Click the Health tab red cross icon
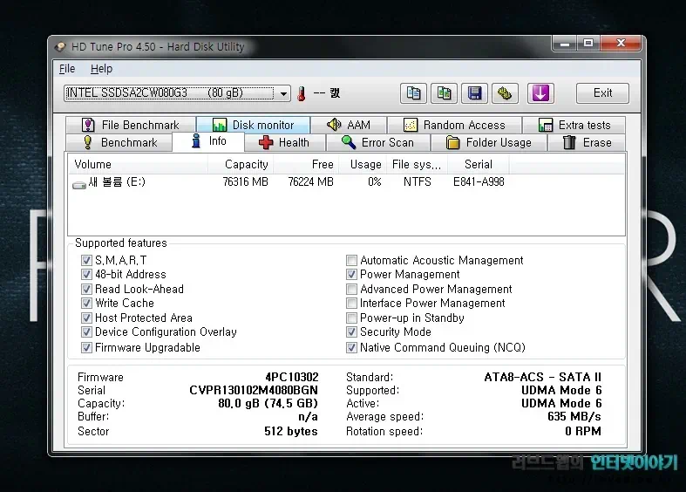This screenshot has height=492, width=686. (x=266, y=143)
